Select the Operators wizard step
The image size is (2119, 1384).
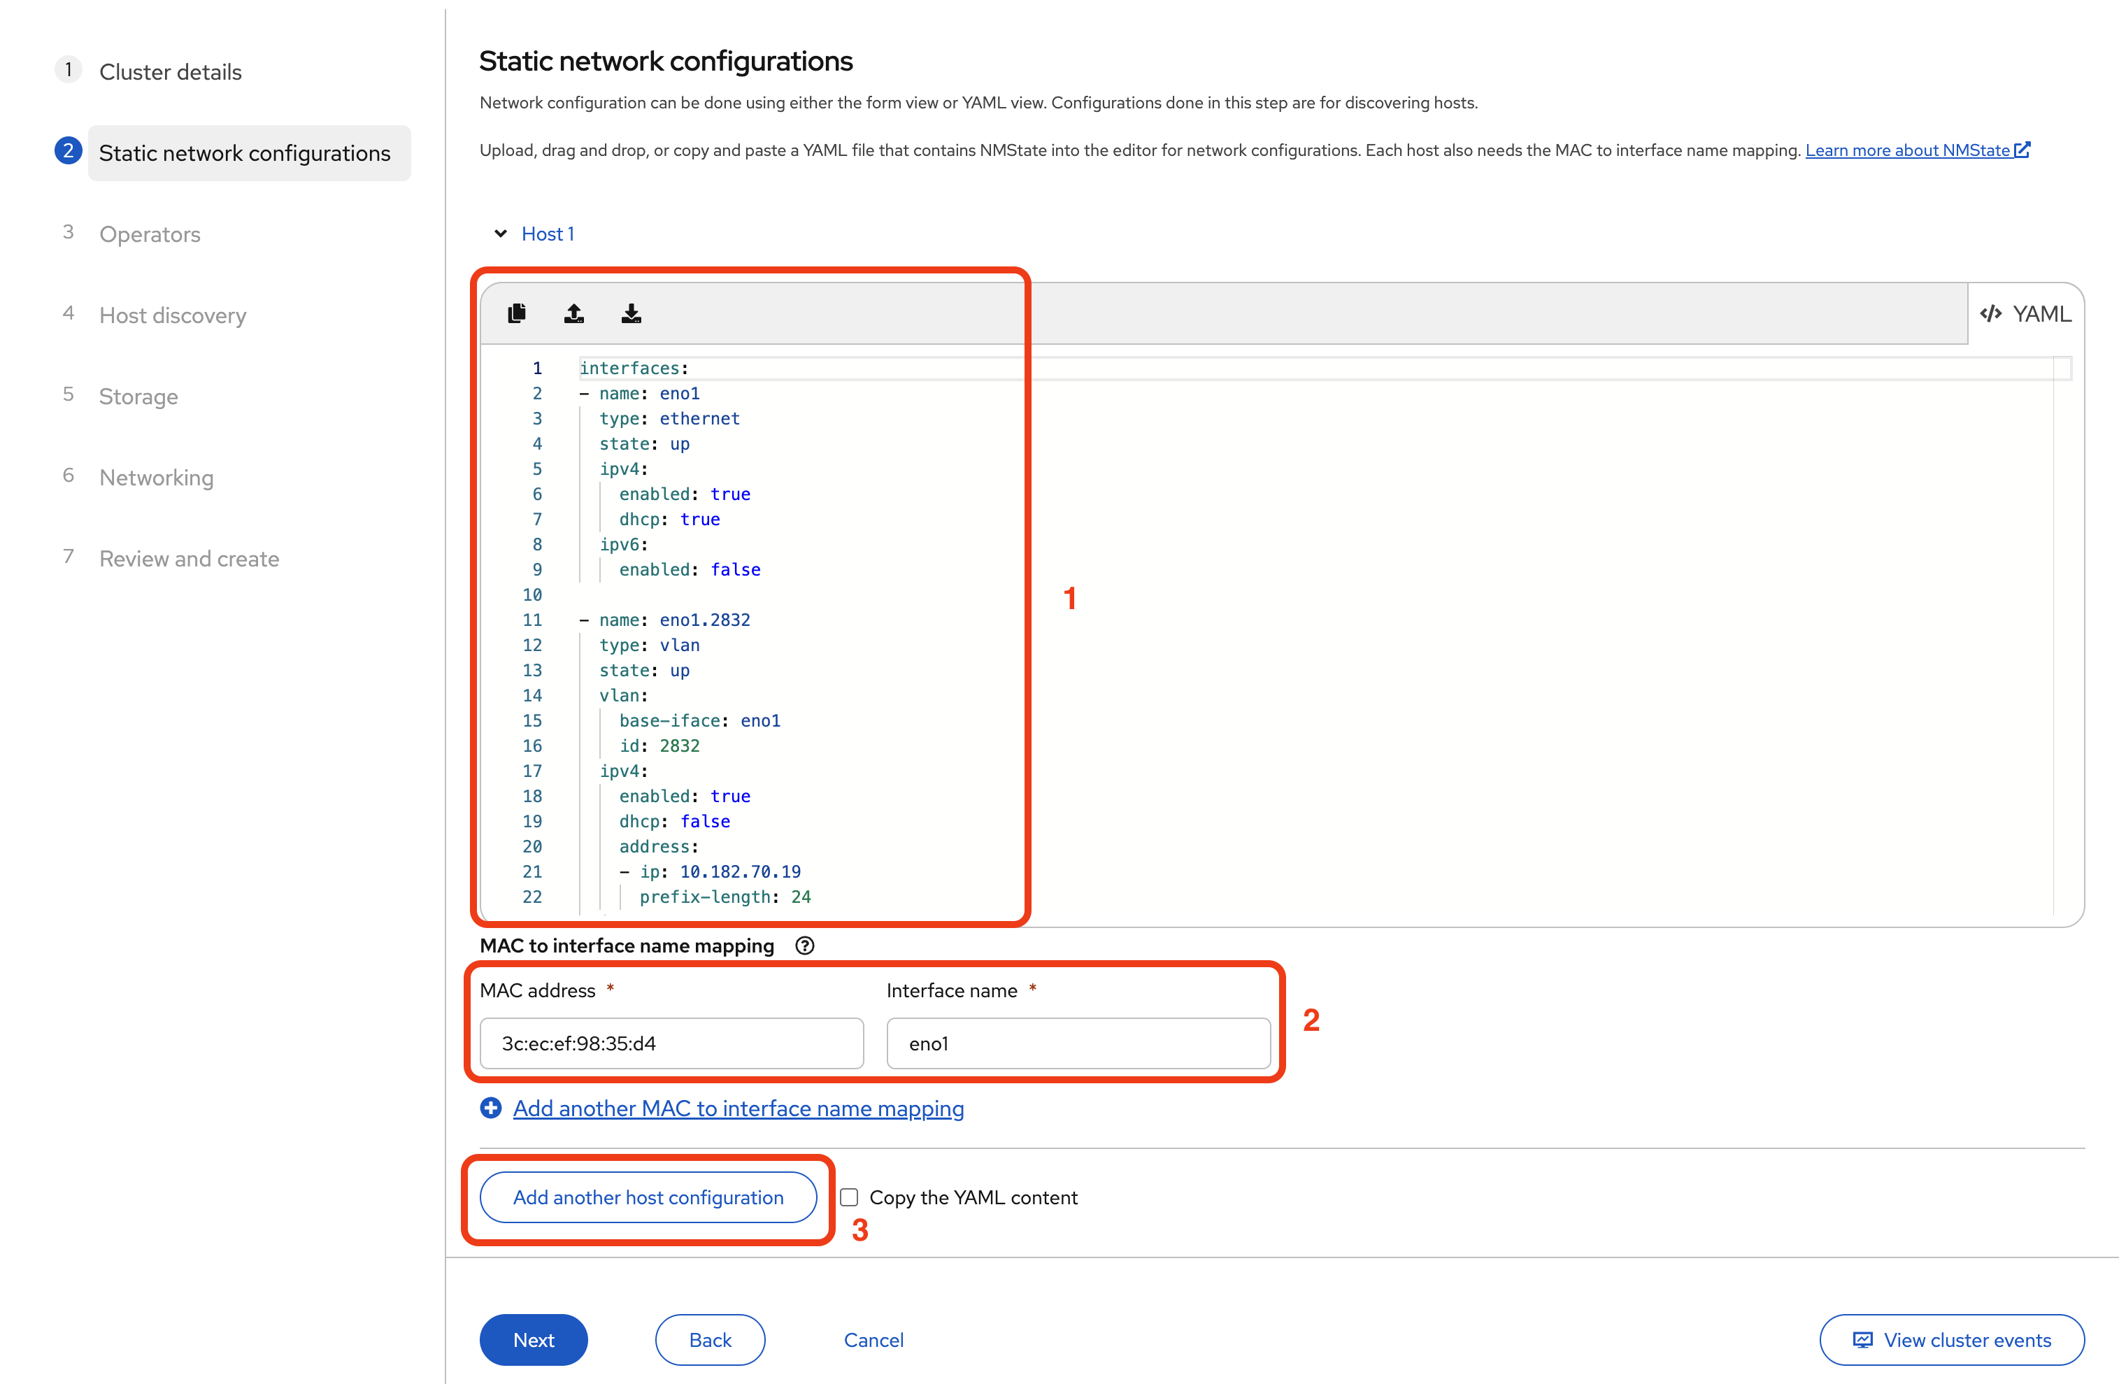click(150, 234)
